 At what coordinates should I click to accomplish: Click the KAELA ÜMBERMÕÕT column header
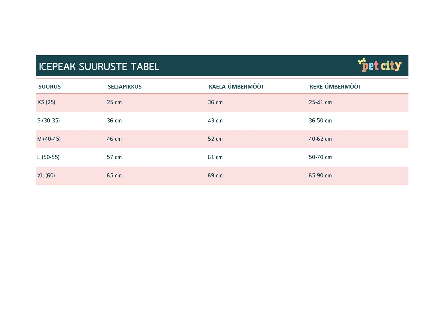(x=237, y=86)
